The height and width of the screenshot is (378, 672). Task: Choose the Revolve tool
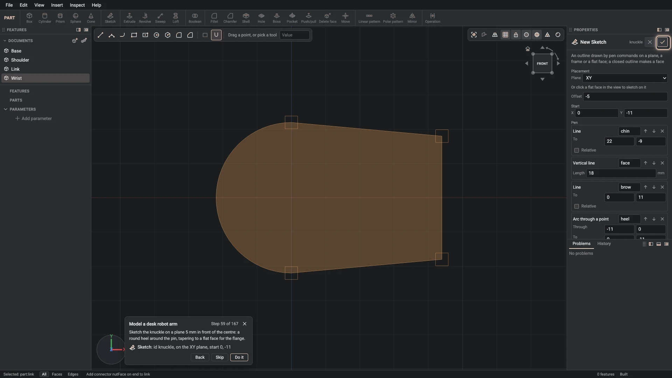coord(145,18)
